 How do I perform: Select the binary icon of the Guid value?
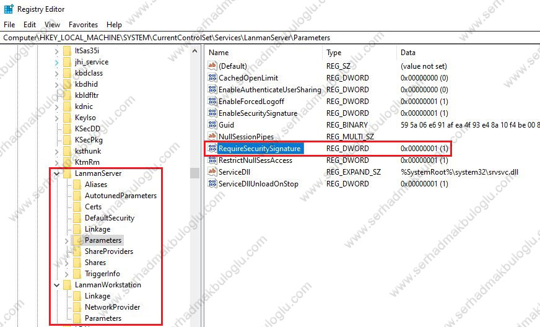pyautogui.click(x=212, y=125)
